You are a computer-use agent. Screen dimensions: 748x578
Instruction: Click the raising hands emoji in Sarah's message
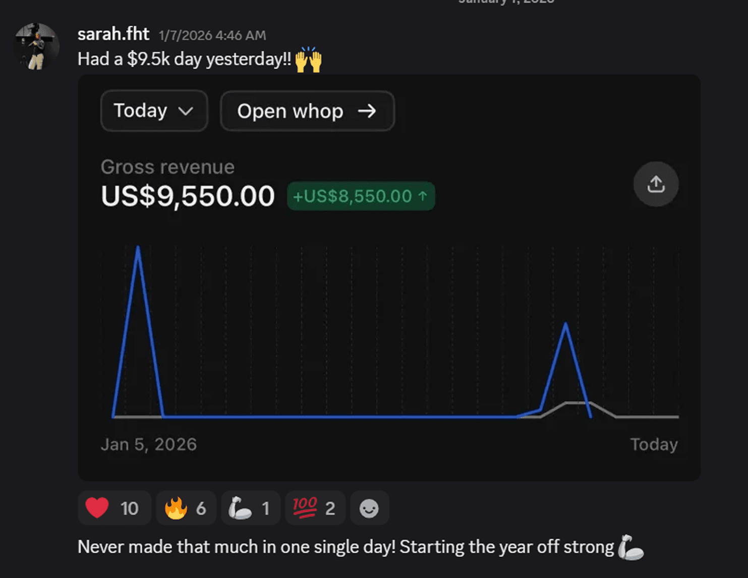click(309, 59)
